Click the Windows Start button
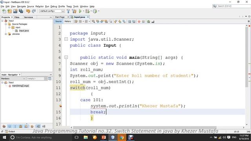This screenshot has width=251, height=141. [4, 137]
